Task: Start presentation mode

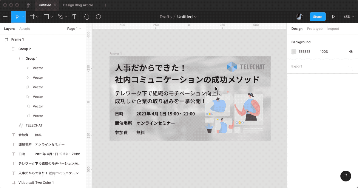Action: click(334, 17)
